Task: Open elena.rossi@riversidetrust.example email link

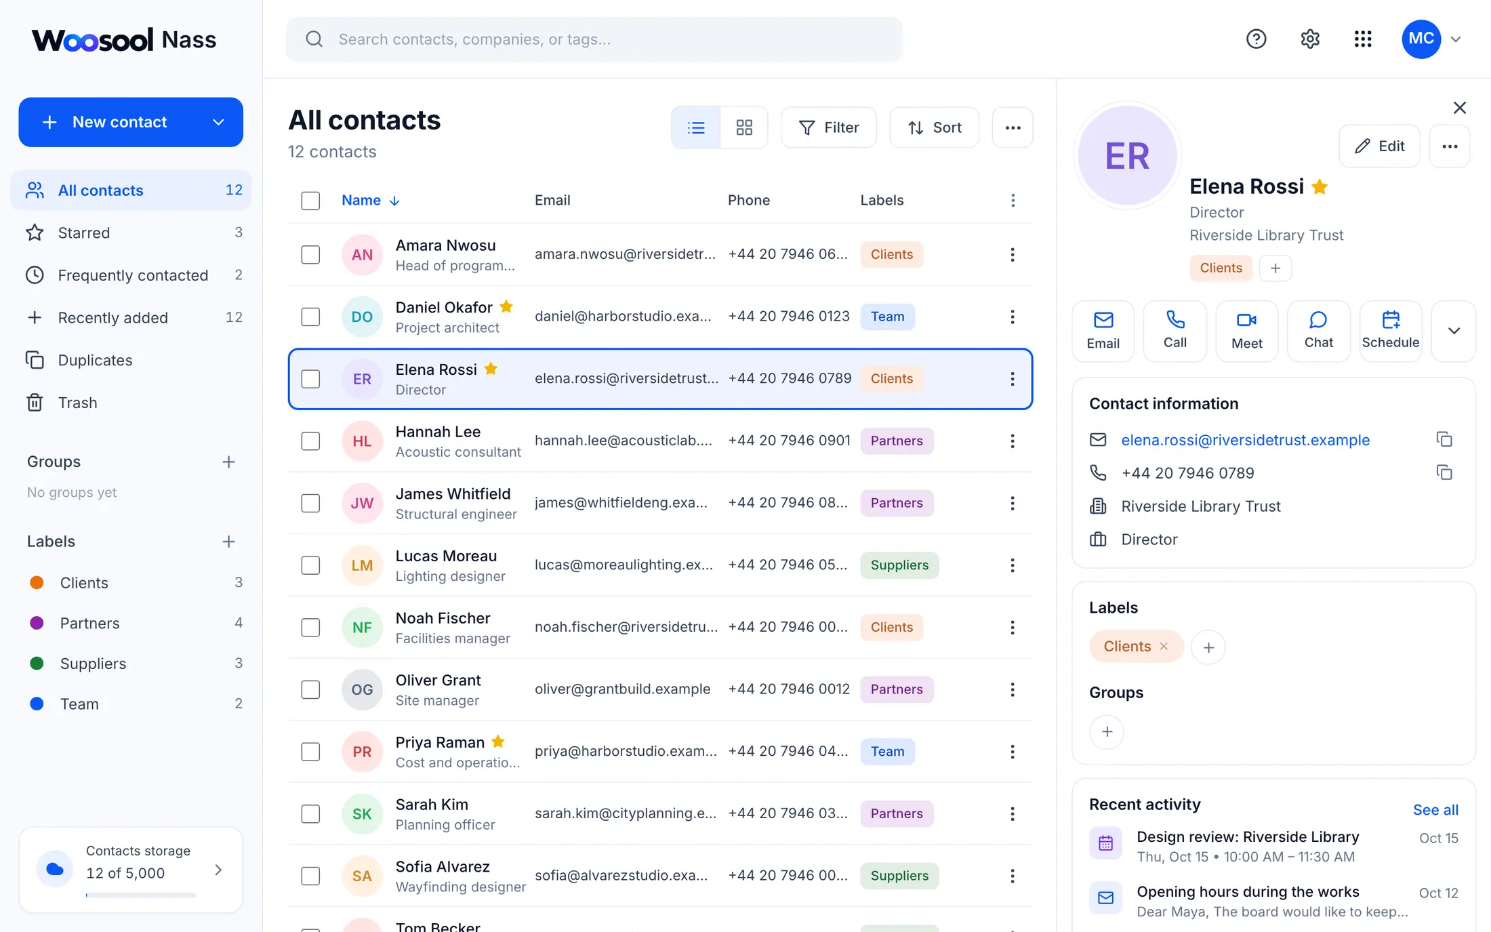Action: pyautogui.click(x=1245, y=440)
